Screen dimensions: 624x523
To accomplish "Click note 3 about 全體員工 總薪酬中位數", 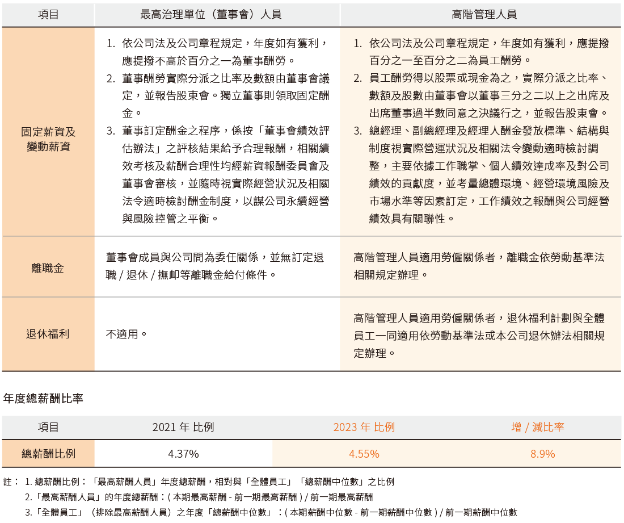I will coord(271,512).
